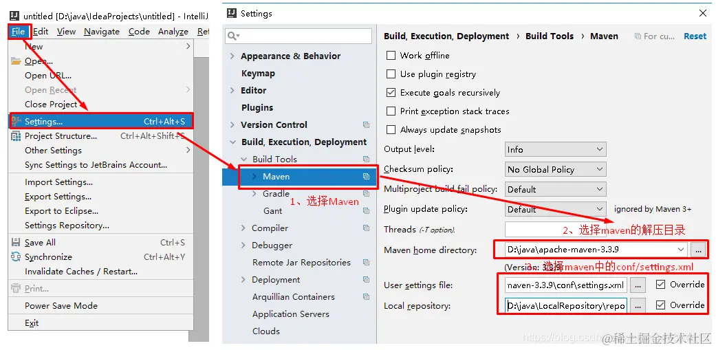Screen dimensions: 716x350
Task: Browse for User settings file button
Action: pyautogui.click(x=638, y=285)
